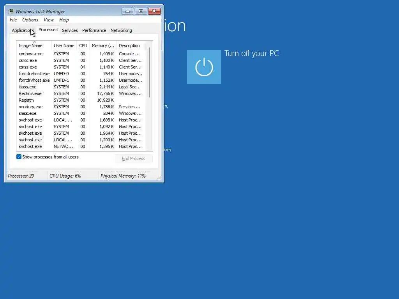Image resolution: width=399 pixels, height=299 pixels.
Task: Select svchost.exe row using 1,200 K
Action: pos(81,140)
